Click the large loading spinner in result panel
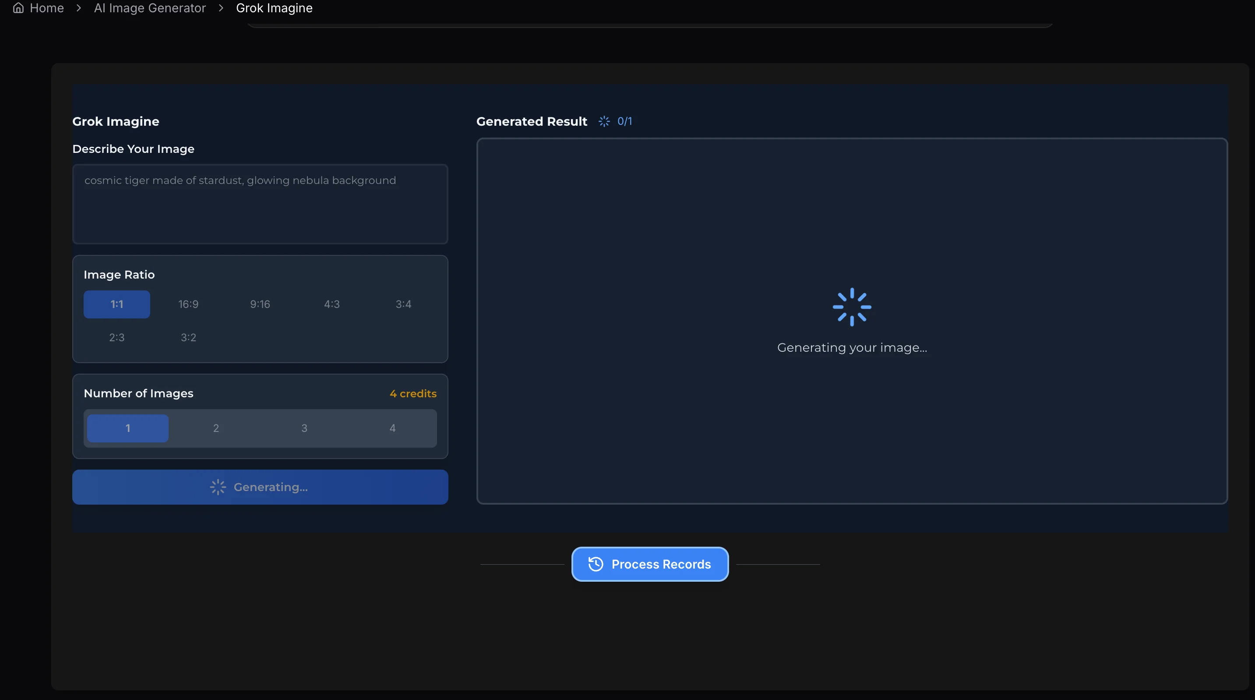The image size is (1255, 700). tap(852, 307)
